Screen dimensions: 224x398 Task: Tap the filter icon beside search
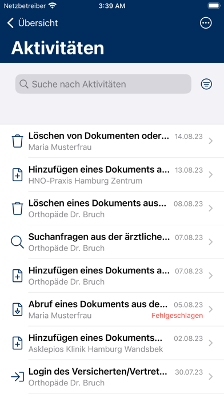click(x=206, y=84)
